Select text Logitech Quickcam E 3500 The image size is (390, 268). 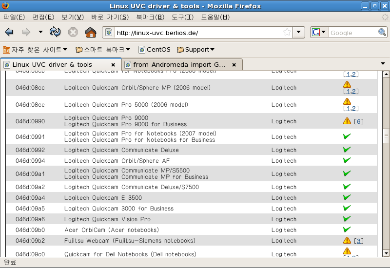tap(103, 198)
